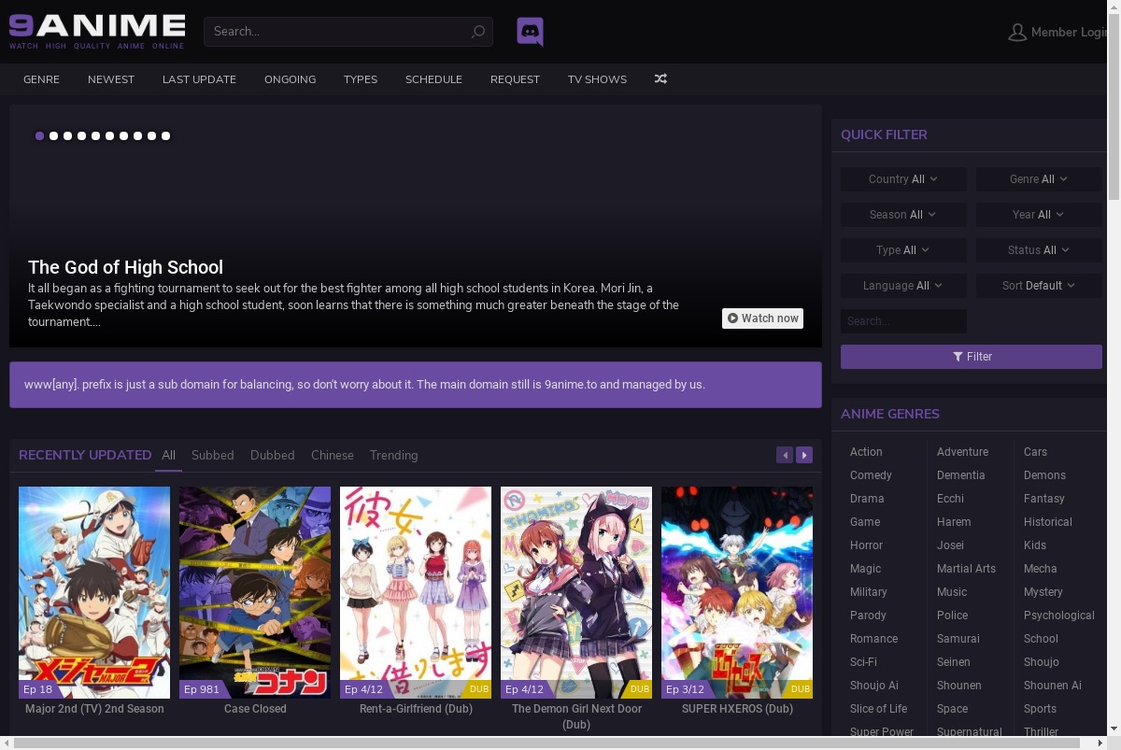
Task: Select the Comedy genre
Action: 871,475
